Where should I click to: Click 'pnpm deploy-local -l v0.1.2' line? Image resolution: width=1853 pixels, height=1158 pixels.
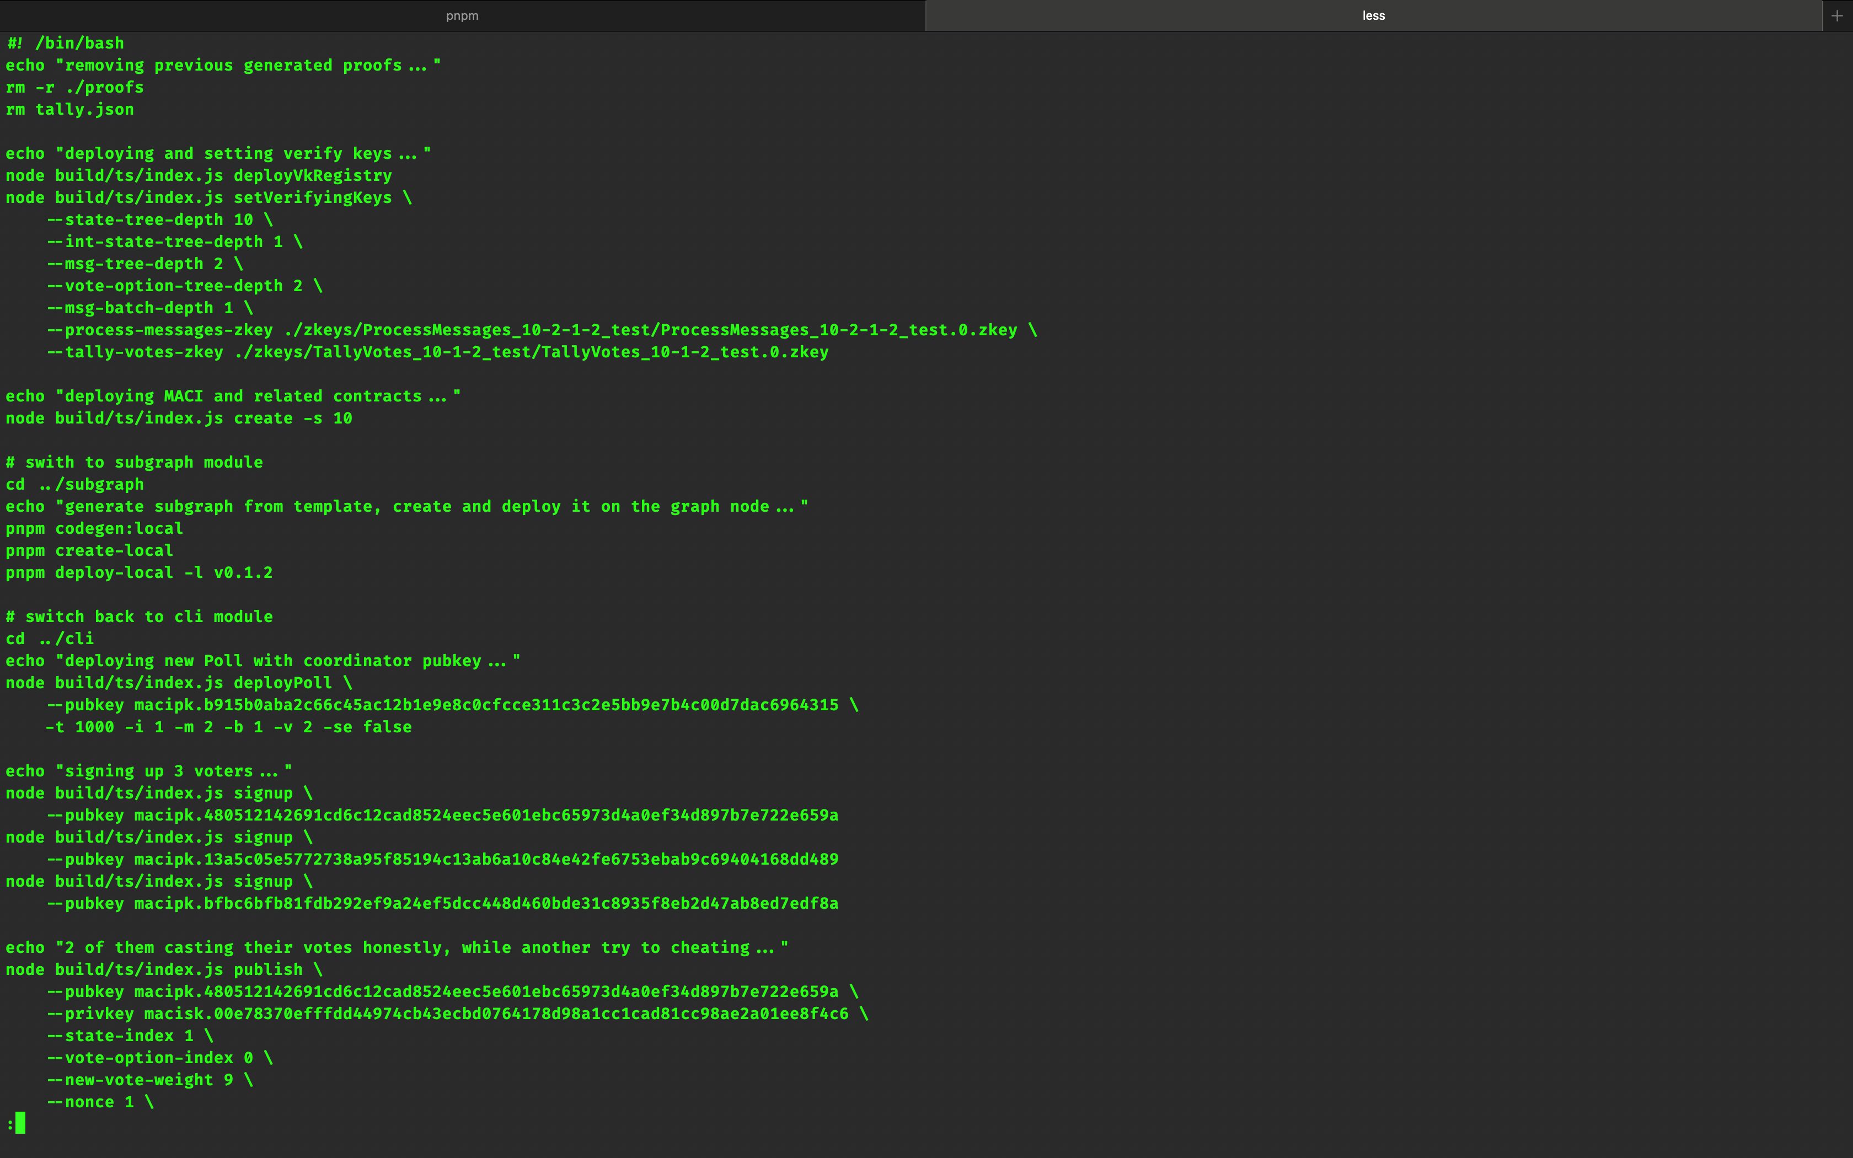click(x=140, y=573)
